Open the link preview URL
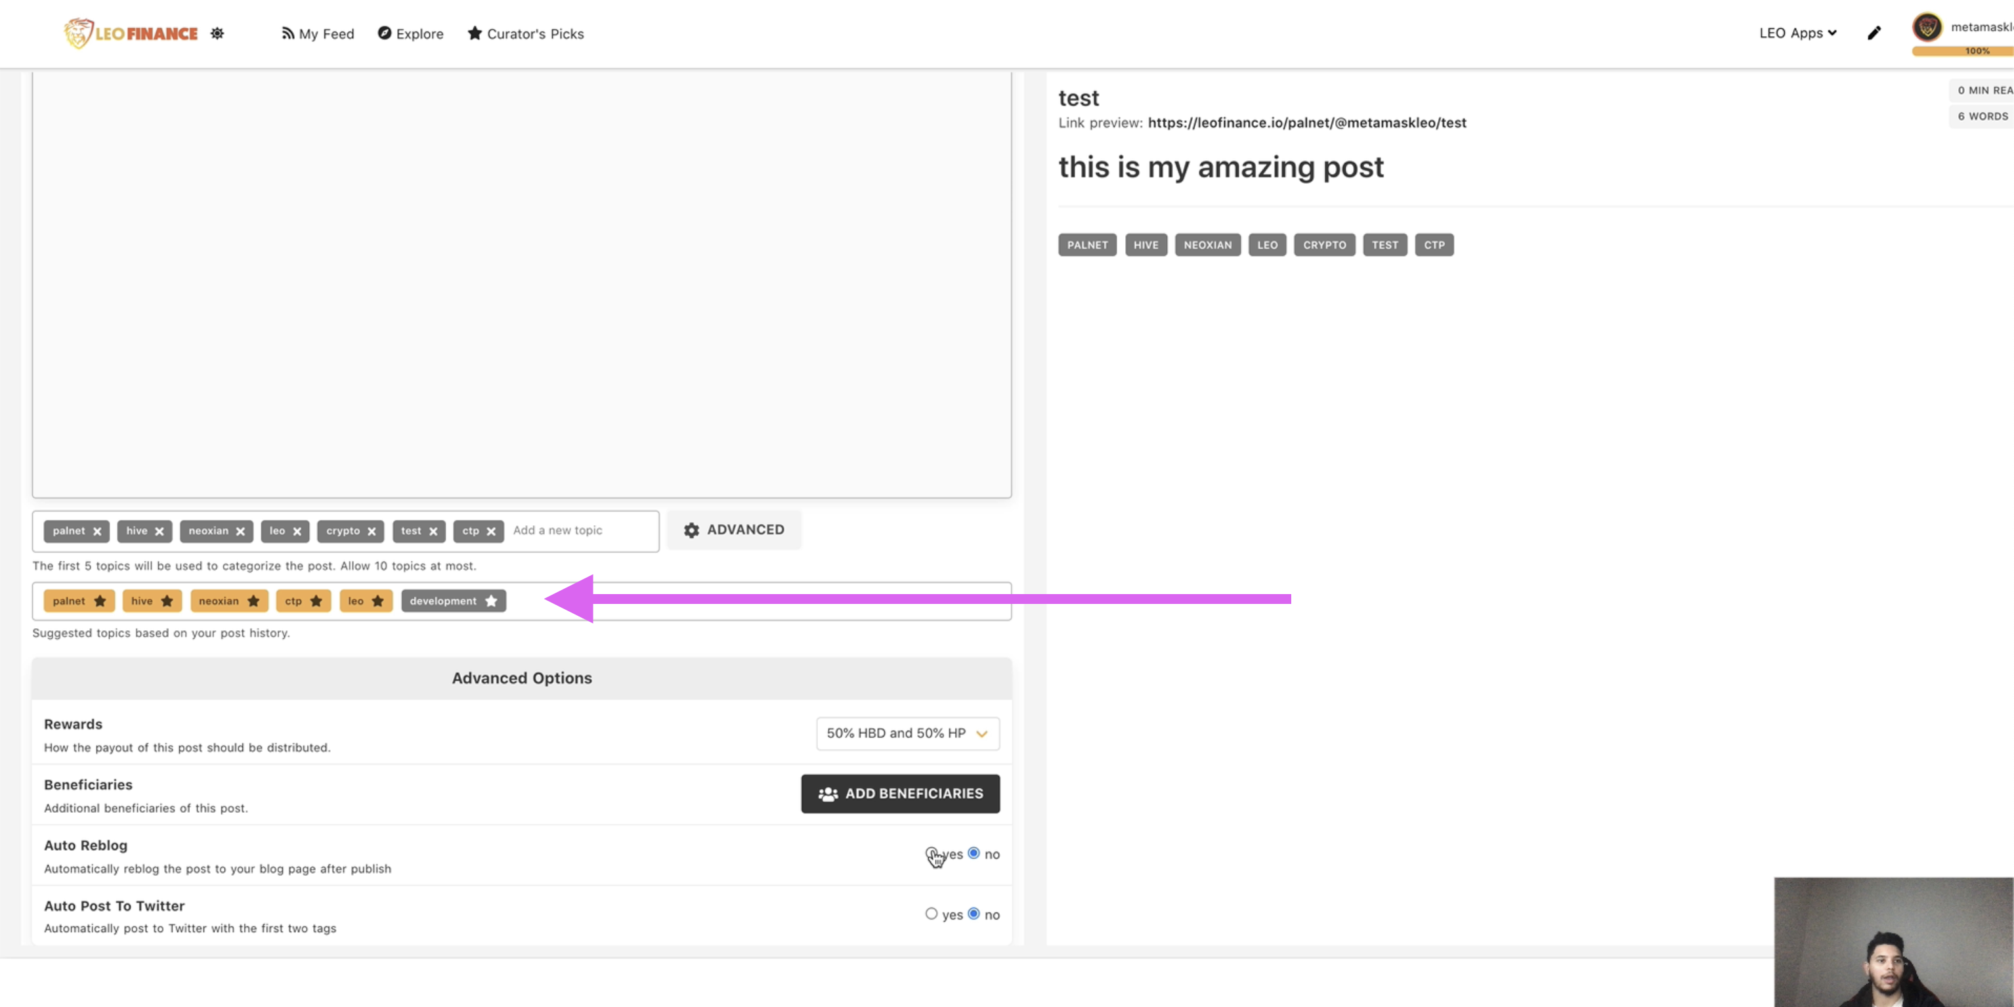Viewport: 2014px width, 1007px height. click(1306, 123)
